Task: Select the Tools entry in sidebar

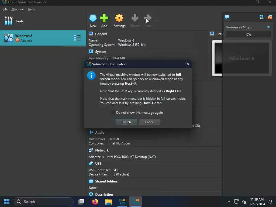Action: point(43,21)
